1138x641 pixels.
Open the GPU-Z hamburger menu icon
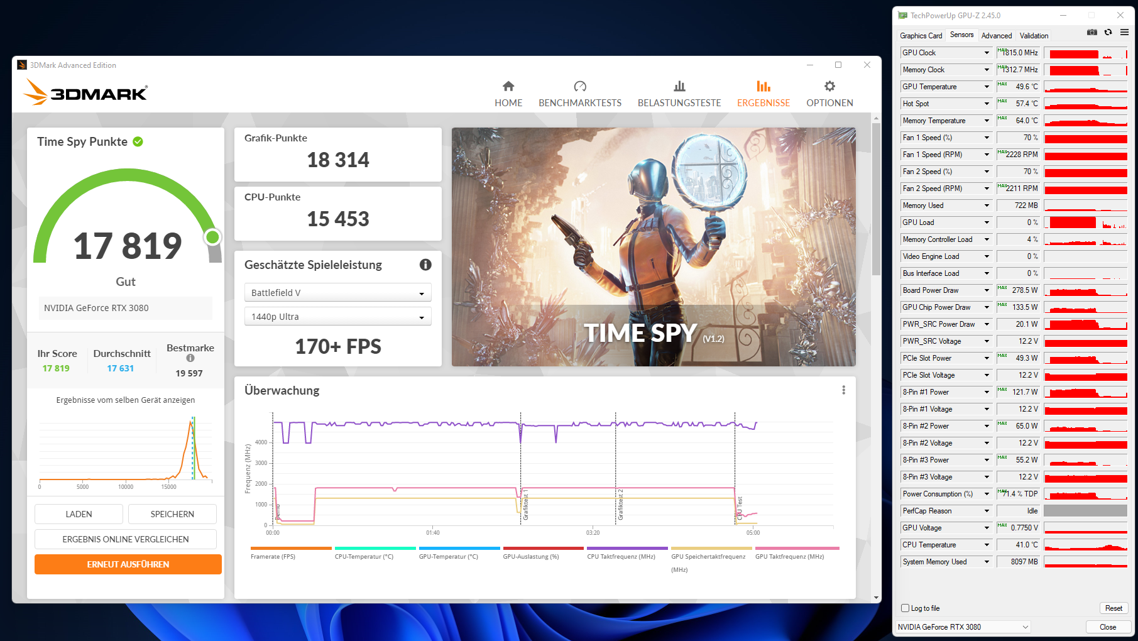tap(1124, 32)
